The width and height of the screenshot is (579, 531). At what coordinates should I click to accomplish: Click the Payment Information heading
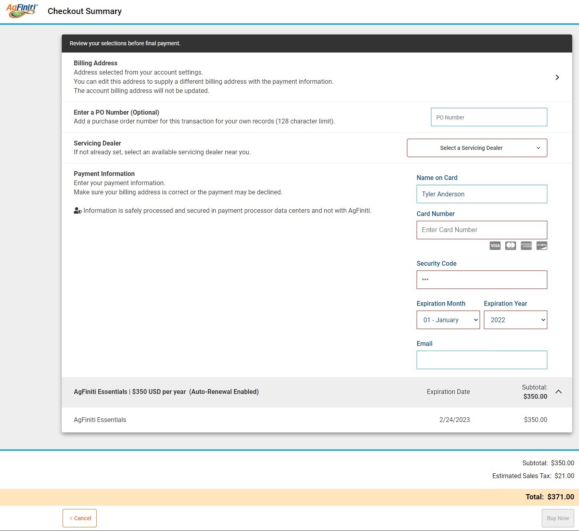(x=104, y=174)
